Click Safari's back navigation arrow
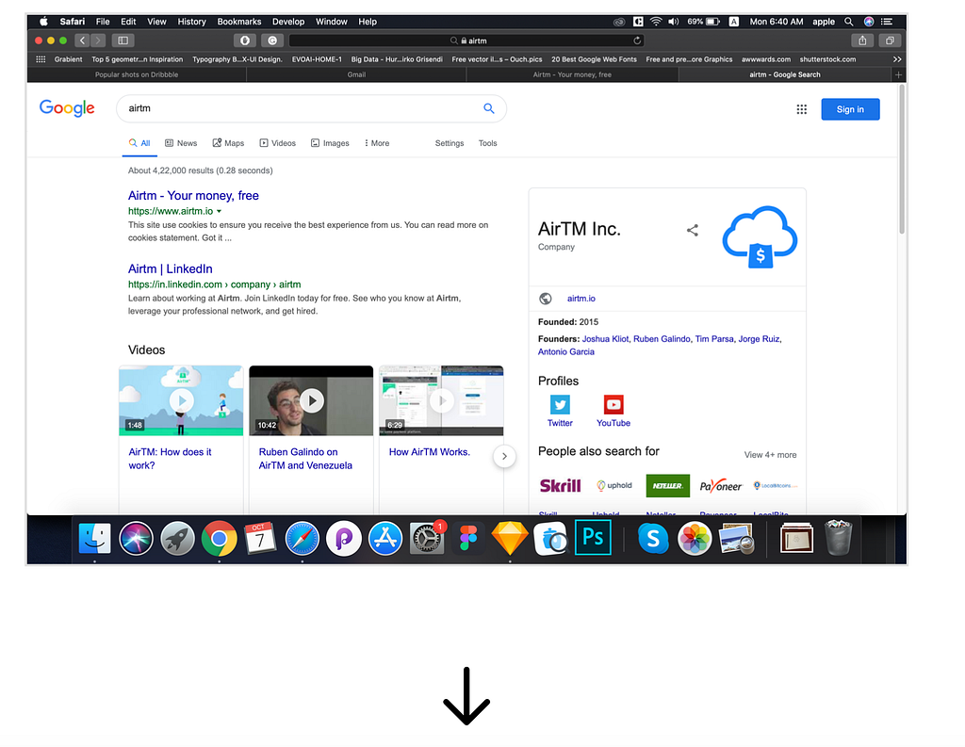Screen dimensions: 965x747 pos(83,41)
